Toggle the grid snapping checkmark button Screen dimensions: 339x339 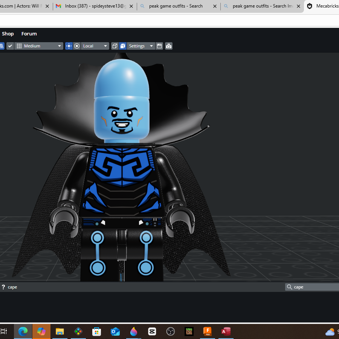tap(10, 46)
